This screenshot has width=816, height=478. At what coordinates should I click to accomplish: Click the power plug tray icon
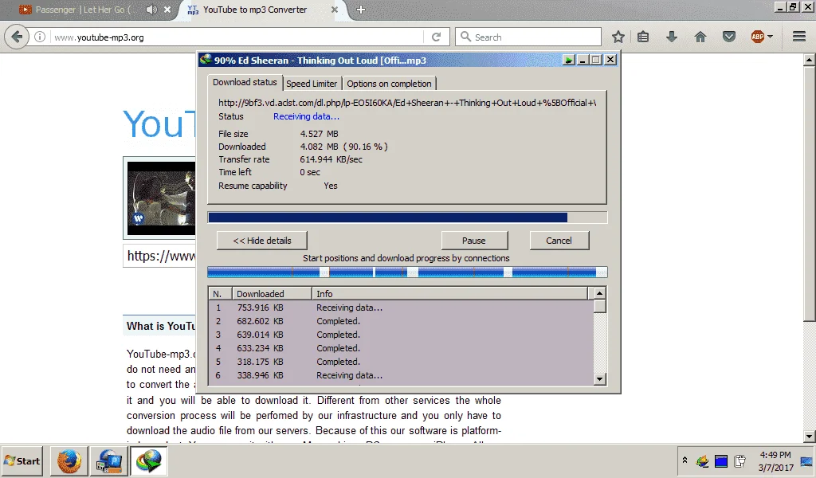coord(739,460)
